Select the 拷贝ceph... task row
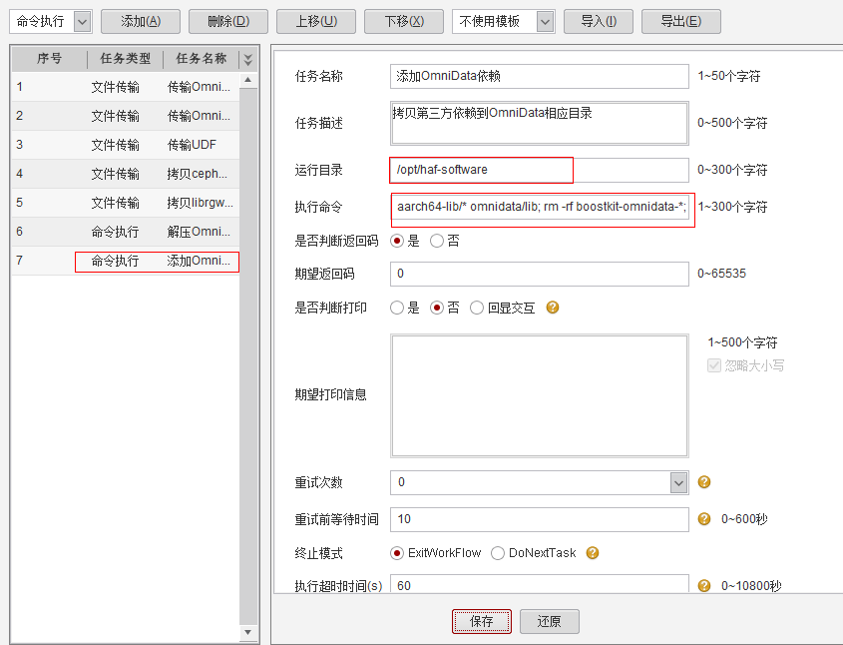843x645 pixels. point(126,175)
